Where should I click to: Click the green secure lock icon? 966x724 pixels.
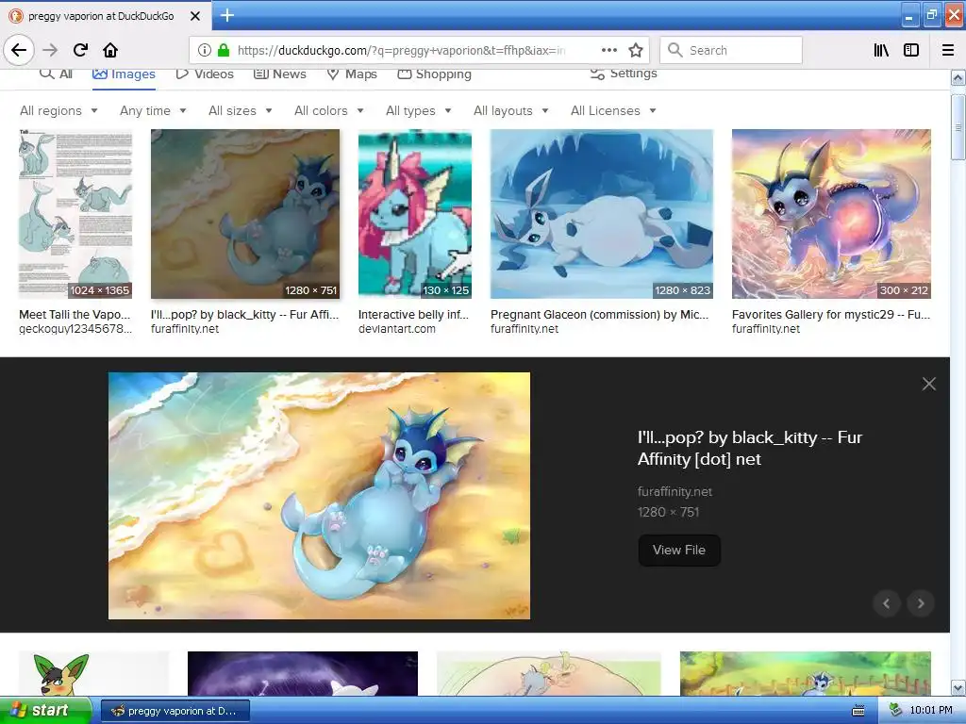[x=224, y=50]
